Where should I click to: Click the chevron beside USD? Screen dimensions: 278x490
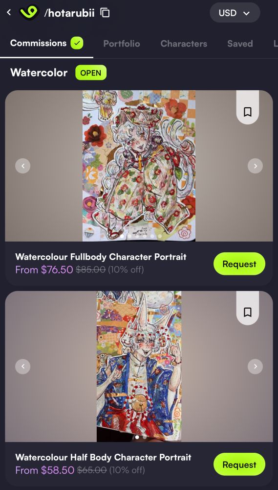coord(247,13)
